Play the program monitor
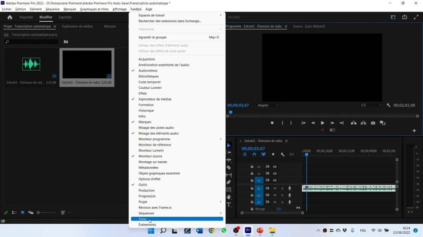Screen dimensions: 423x237 coord(322,123)
